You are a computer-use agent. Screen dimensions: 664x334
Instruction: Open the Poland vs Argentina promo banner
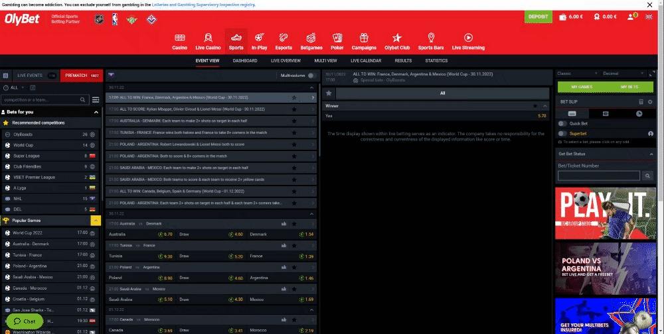point(605,268)
